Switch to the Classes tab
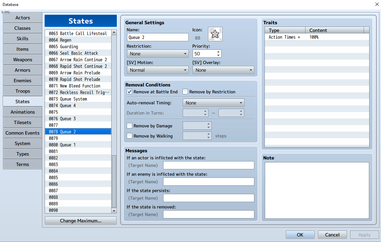381x242 pixels. tap(23, 28)
